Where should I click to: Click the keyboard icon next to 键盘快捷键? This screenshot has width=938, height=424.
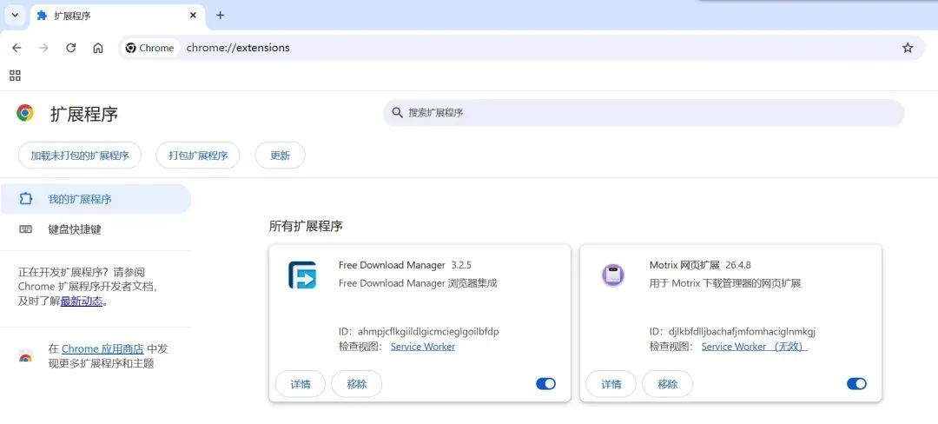click(26, 229)
